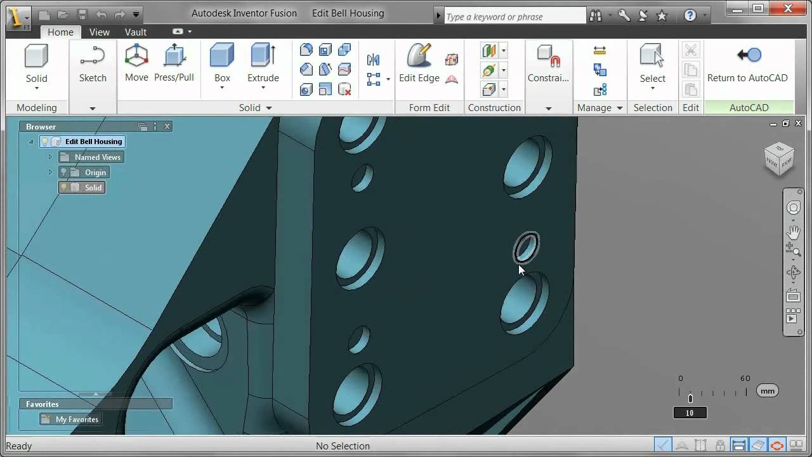Click the Mirror icon in Solid panel
812x457 pixels.
coord(373,60)
